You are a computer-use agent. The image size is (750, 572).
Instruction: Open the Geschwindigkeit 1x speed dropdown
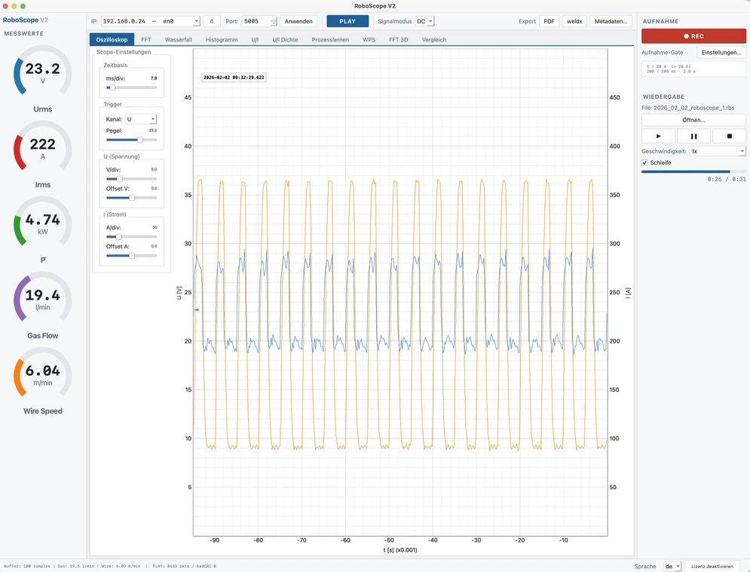[717, 151]
